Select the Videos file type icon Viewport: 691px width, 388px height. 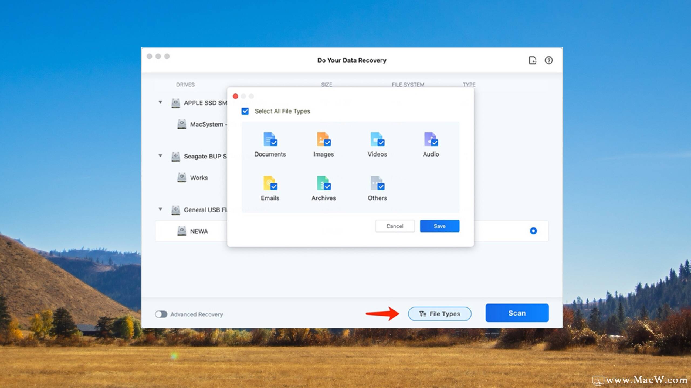click(x=377, y=140)
